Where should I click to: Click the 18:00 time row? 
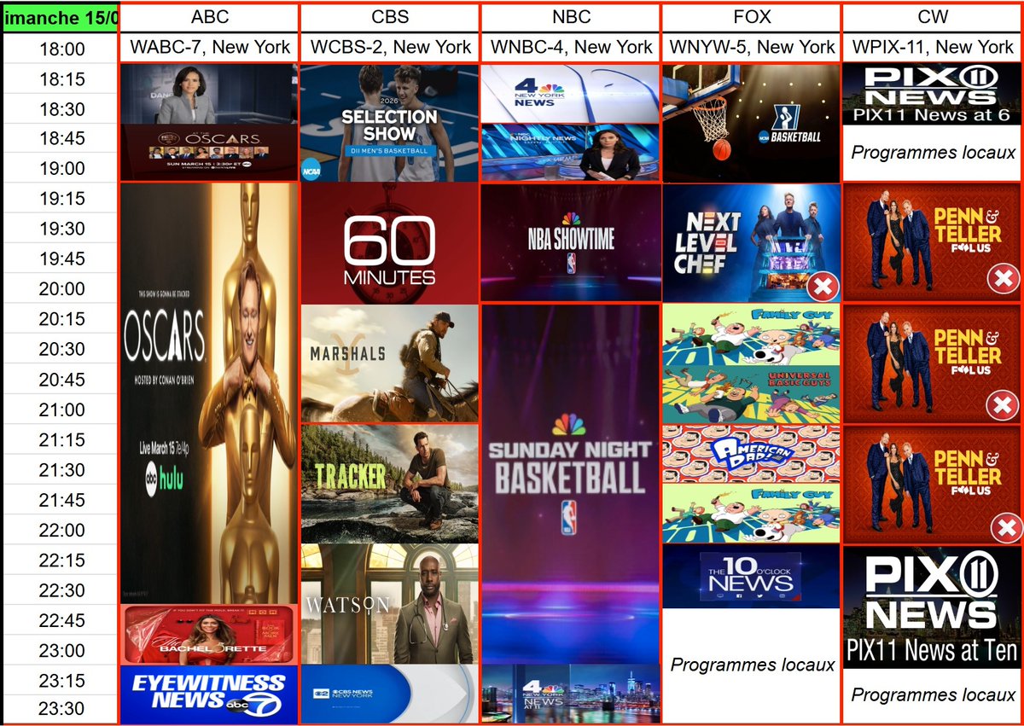(x=61, y=49)
